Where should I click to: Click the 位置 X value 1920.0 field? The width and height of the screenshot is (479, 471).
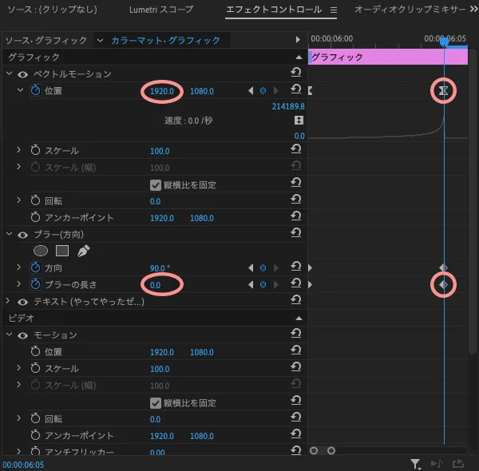point(162,91)
